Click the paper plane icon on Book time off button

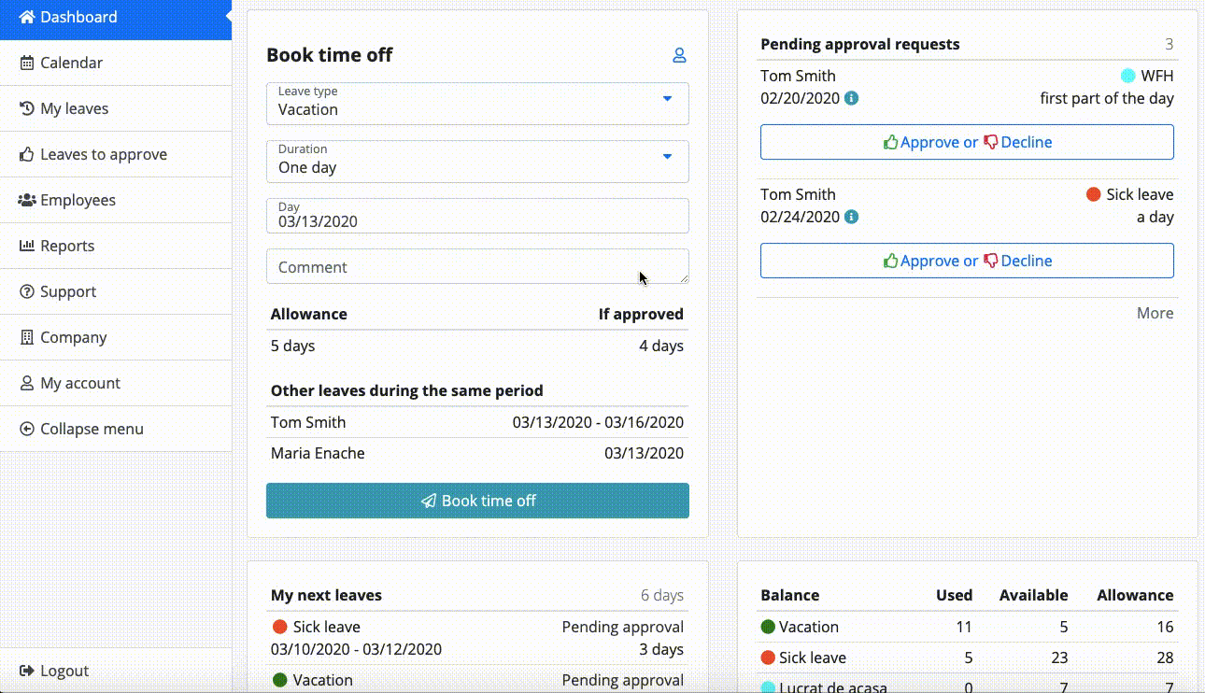click(x=428, y=501)
